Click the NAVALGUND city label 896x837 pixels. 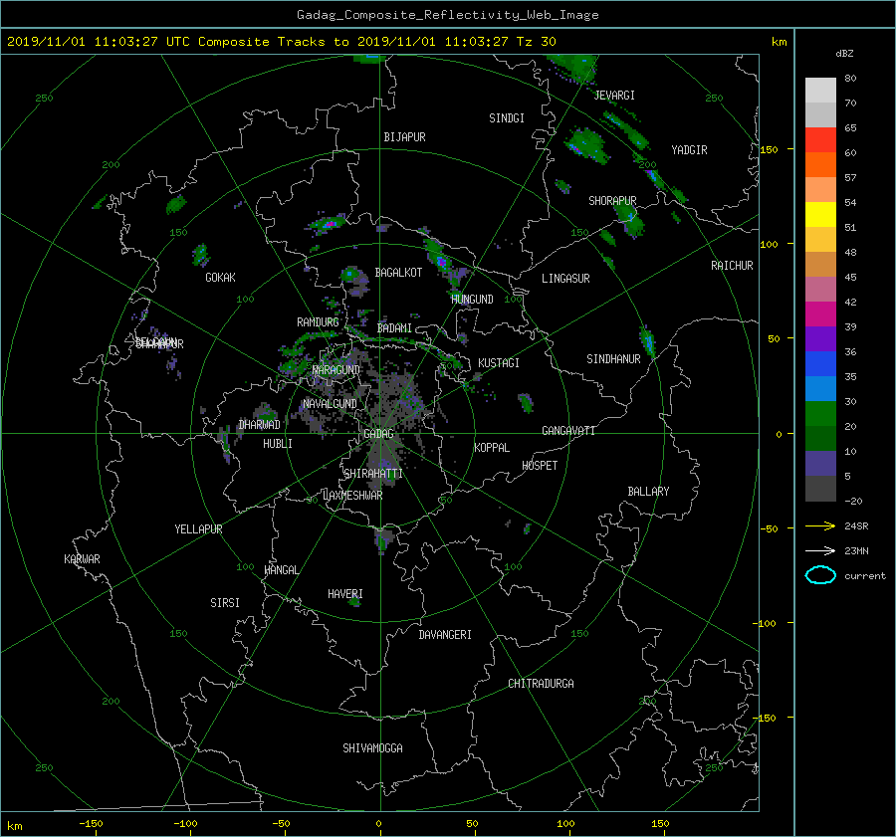point(330,404)
